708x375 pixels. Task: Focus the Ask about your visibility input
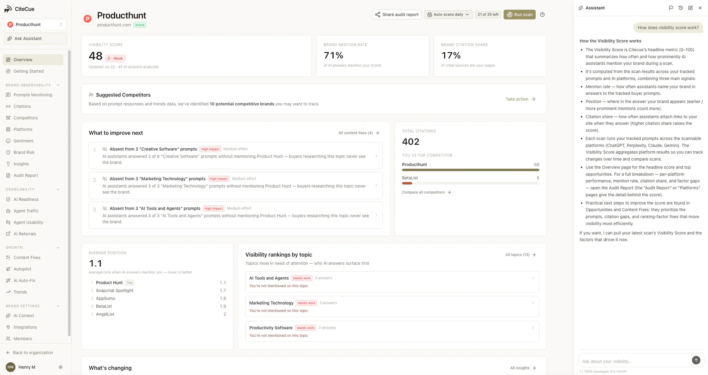635,361
